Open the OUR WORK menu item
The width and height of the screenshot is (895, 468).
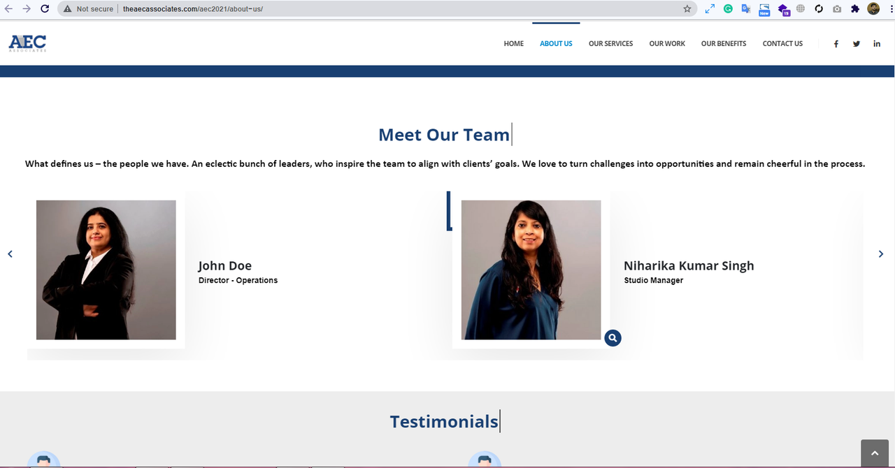click(x=667, y=43)
